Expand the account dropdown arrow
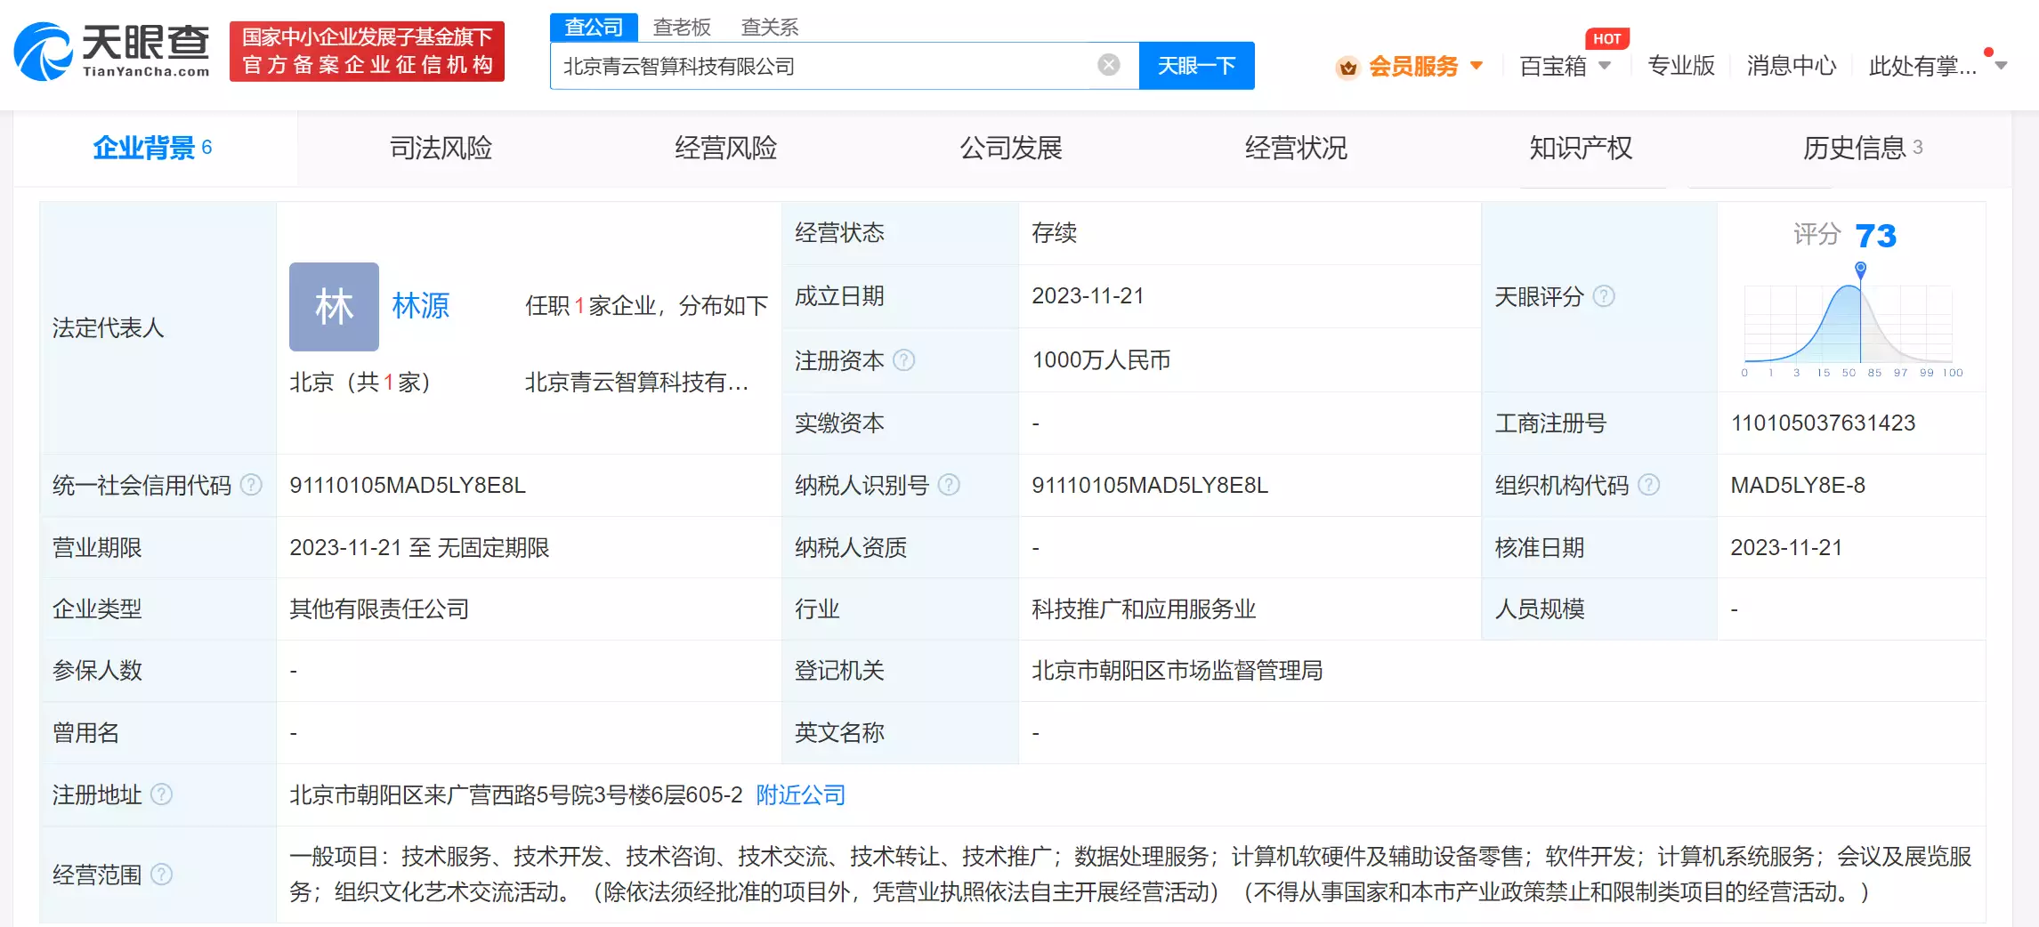The image size is (2039, 927). point(2001,65)
